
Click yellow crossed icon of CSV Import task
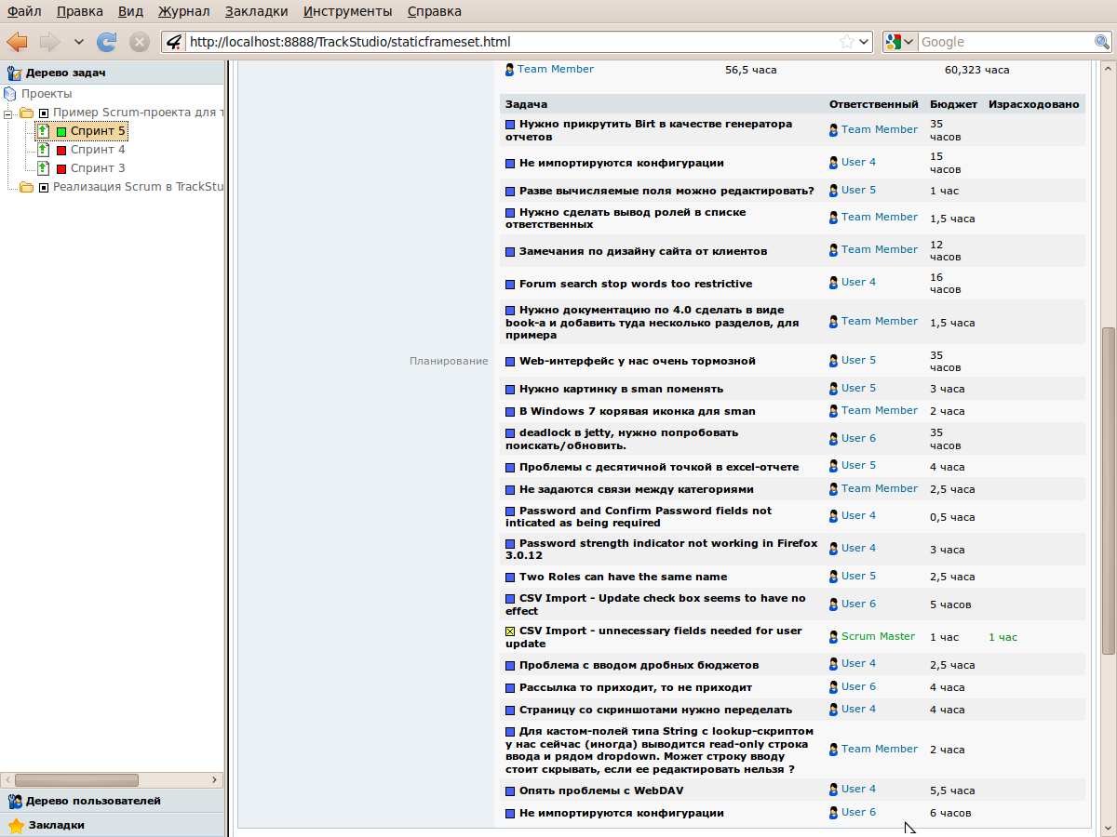tap(510, 631)
